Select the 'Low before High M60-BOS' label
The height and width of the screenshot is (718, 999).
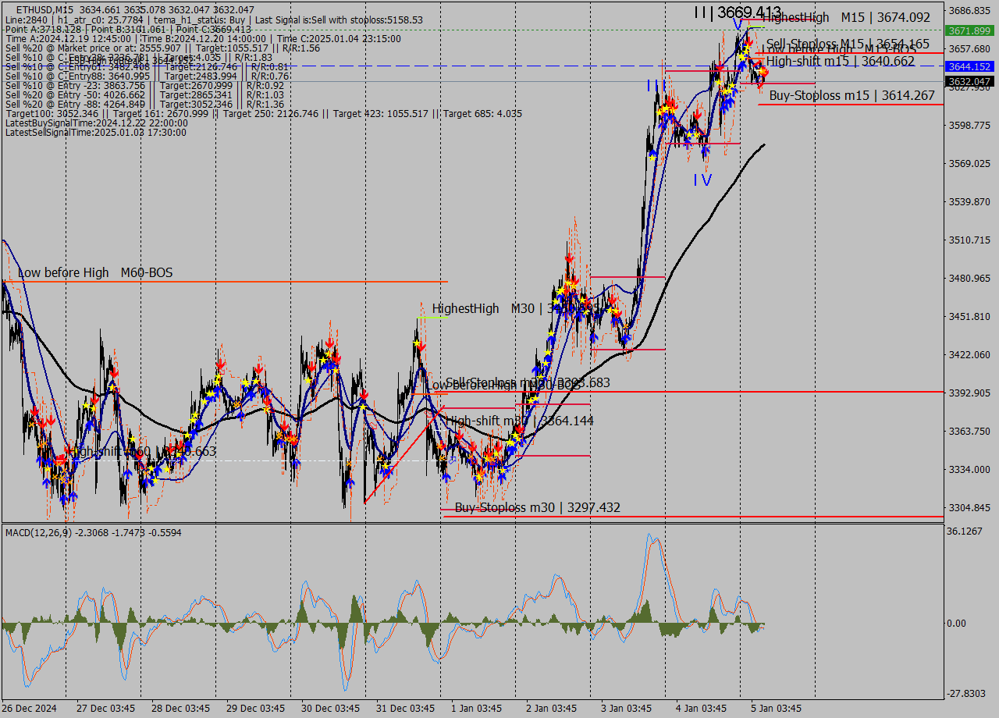pos(95,272)
